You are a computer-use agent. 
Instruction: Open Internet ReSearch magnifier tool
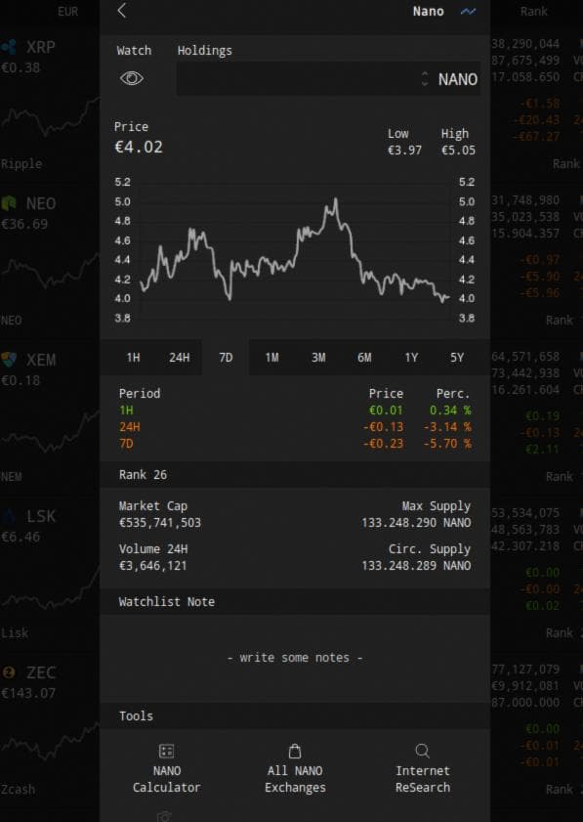click(x=422, y=769)
